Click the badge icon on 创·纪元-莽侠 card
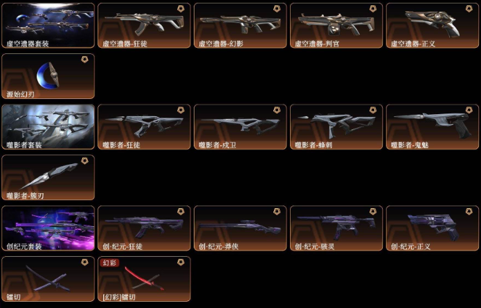481x308 pixels. (277, 211)
